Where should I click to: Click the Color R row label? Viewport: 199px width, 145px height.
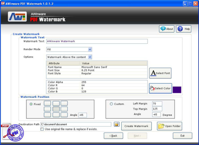[53, 85]
